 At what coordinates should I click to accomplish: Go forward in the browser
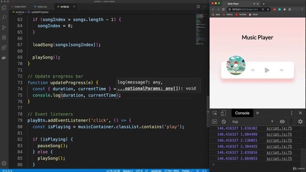point(218,10)
